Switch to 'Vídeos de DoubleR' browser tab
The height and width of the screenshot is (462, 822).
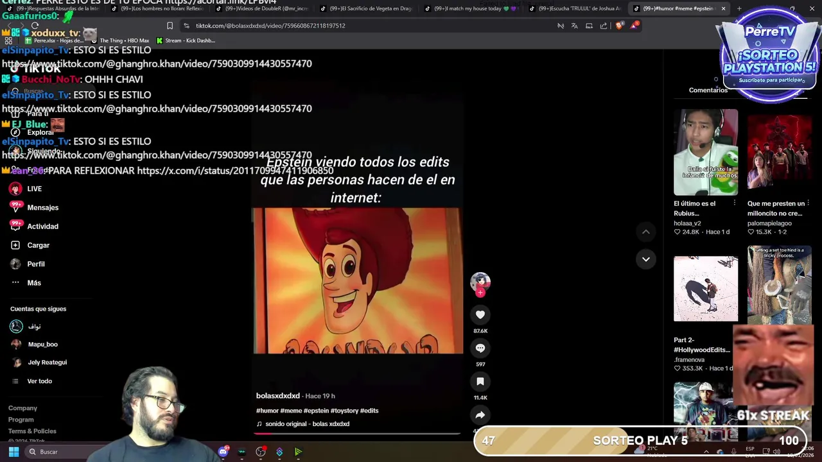(x=261, y=8)
